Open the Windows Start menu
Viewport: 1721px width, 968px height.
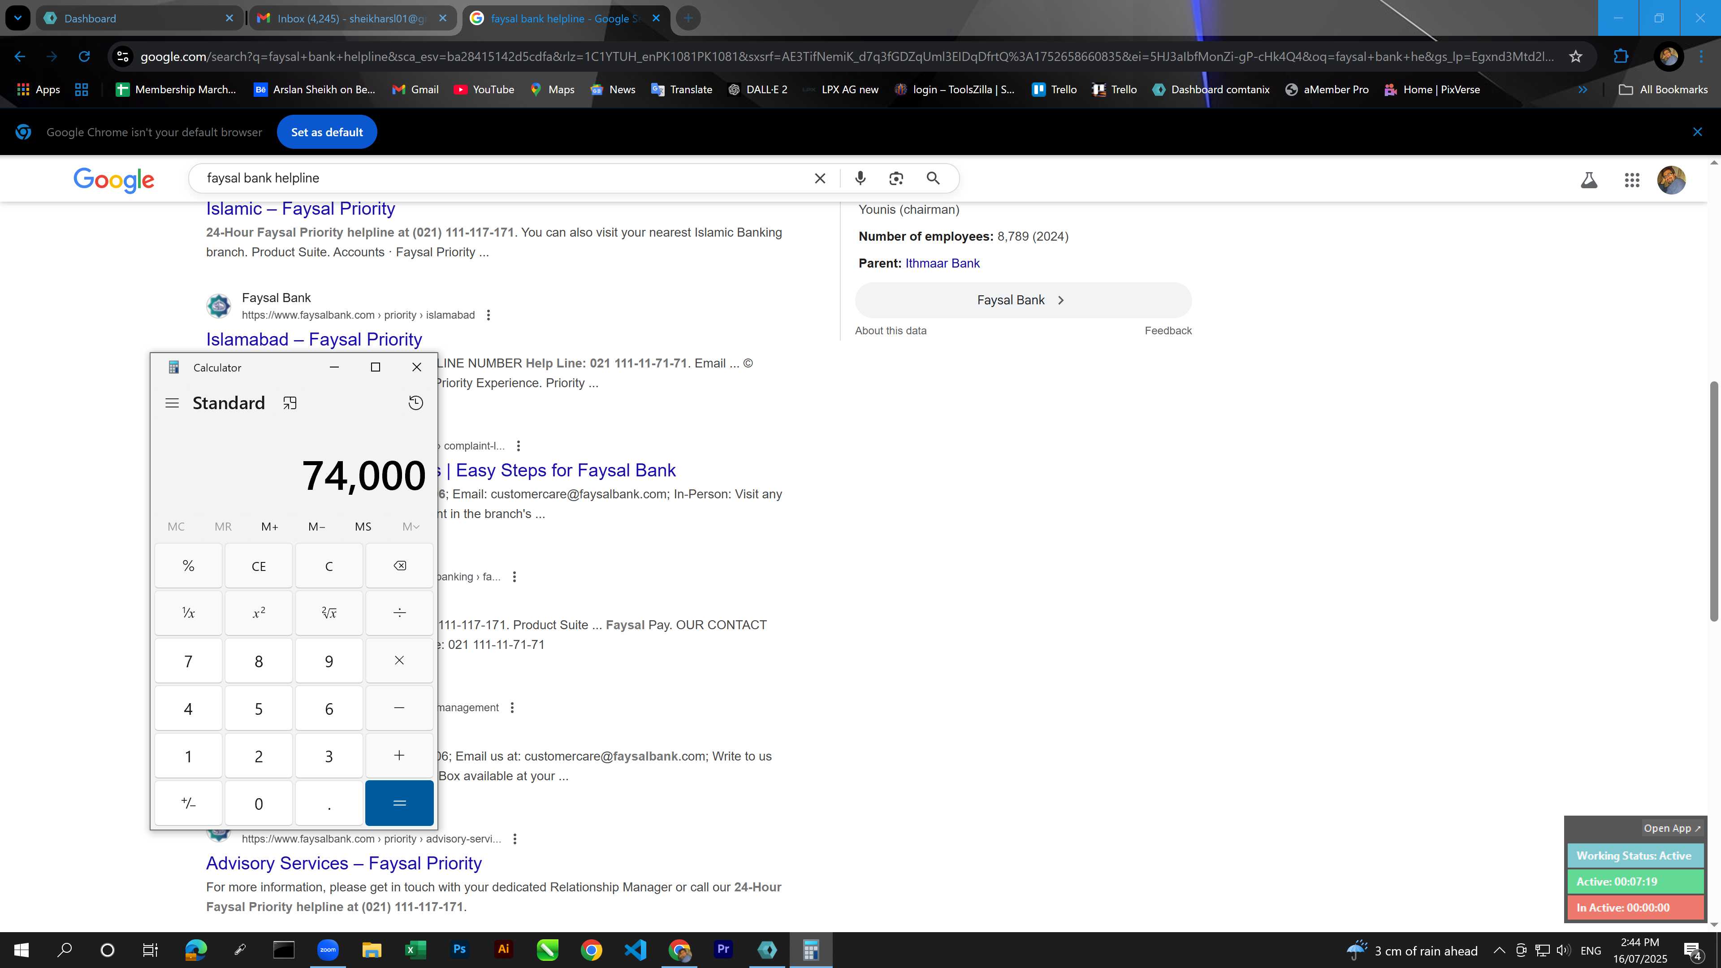click(x=22, y=950)
